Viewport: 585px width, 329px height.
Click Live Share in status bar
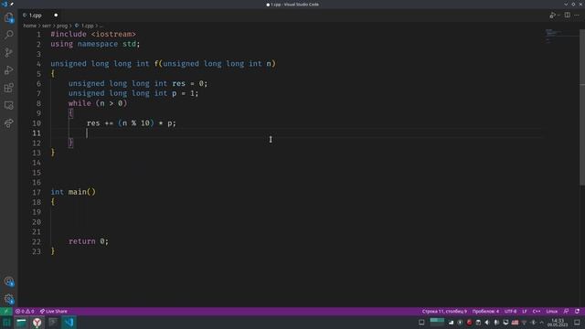(54, 311)
